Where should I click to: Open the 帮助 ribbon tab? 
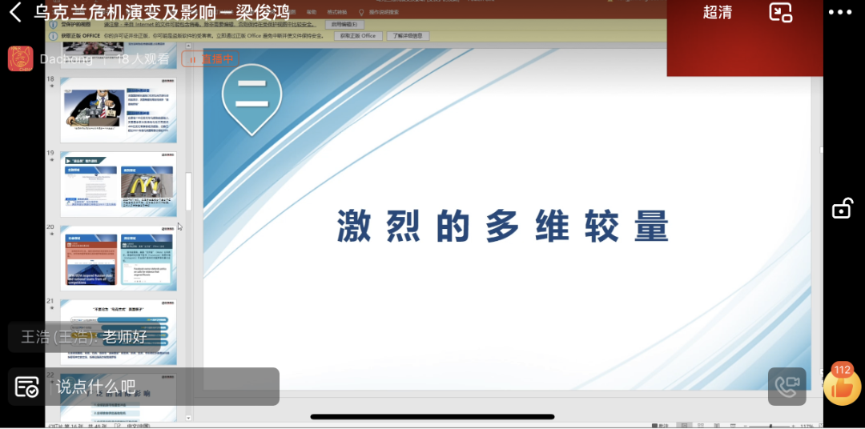[x=312, y=11]
